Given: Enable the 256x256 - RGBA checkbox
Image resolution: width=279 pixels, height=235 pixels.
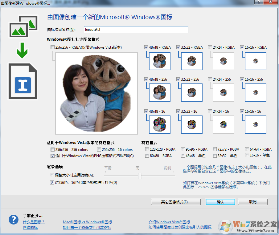Looking at the screenshot, I should [x=52, y=47].
